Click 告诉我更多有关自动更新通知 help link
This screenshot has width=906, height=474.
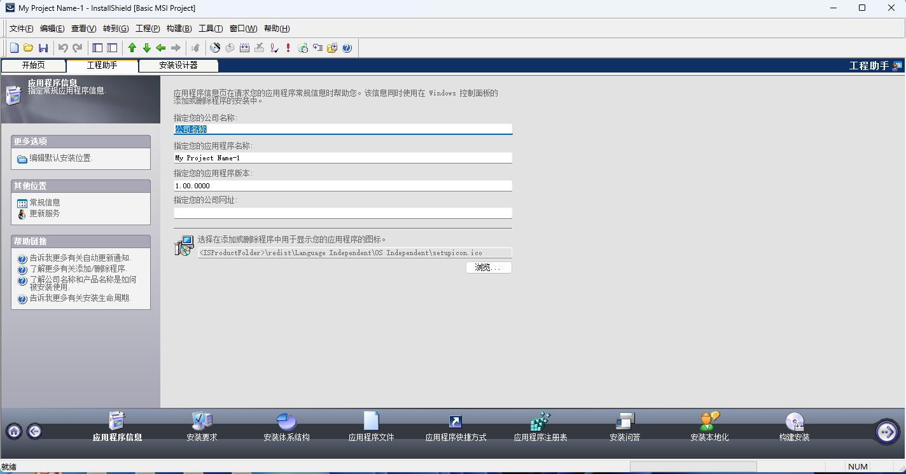[x=80, y=258]
